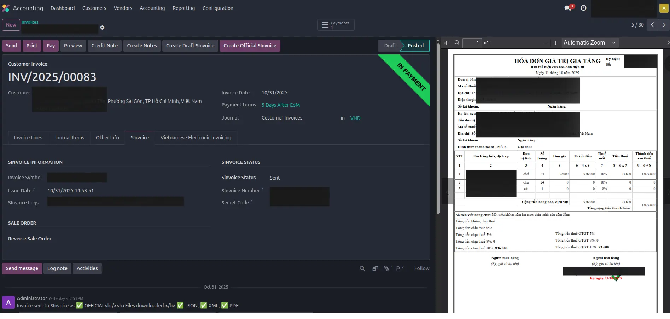Go to the next invoice record
This screenshot has width=670, height=319.
pyautogui.click(x=664, y=25)
